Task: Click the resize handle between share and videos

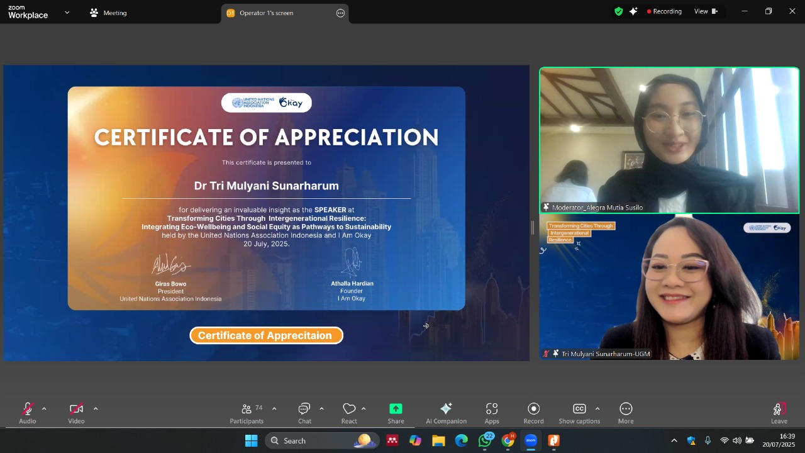Action: pos(533,228)
